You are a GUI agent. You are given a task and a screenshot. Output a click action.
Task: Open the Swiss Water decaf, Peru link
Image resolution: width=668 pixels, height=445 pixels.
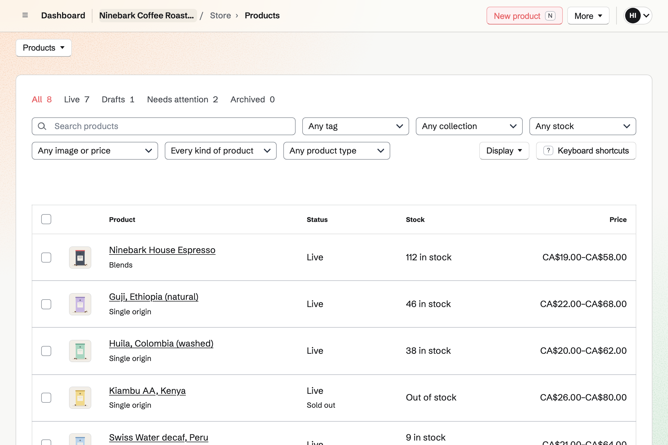coord(158,437)
